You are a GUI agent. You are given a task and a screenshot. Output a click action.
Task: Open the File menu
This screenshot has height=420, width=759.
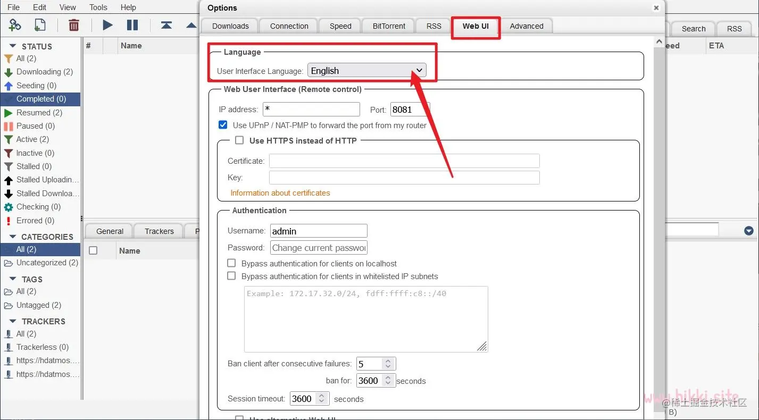(x=13, y=7)
